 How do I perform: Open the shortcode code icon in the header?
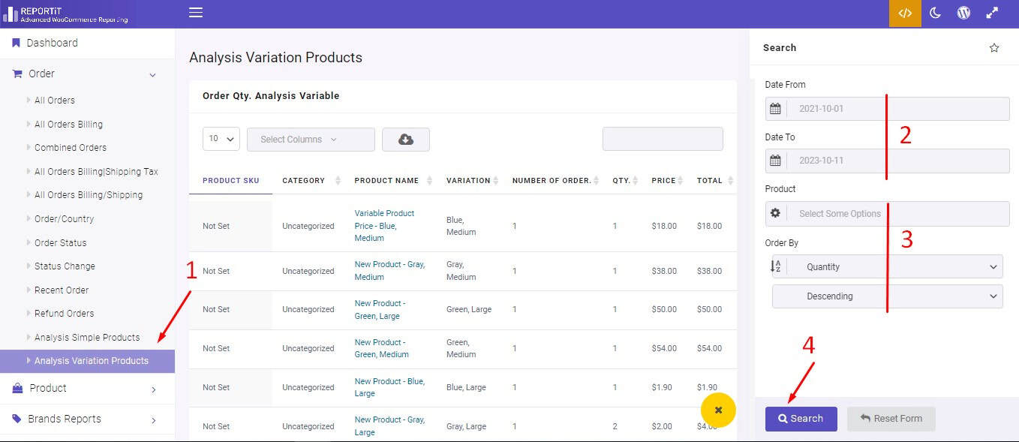click(x=905, y=13)
